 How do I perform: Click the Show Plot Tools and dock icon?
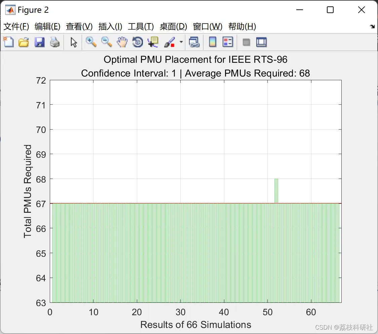click(x=262, y=42)
